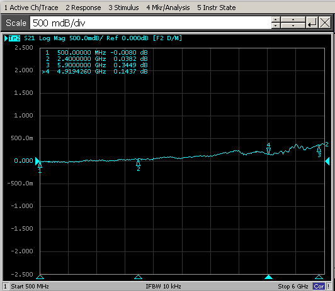Image resolution: width=335 pixels, height=291 pixels.
Task: Click the -0.0080 dB value of marker 1
Action: point(129,52)
